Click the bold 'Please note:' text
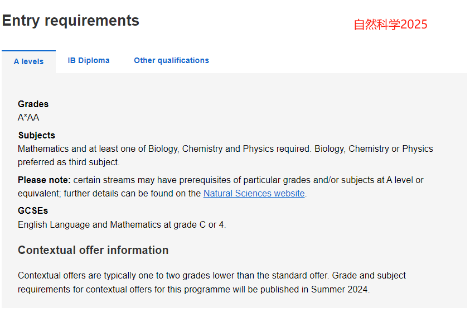 point(44,180)
